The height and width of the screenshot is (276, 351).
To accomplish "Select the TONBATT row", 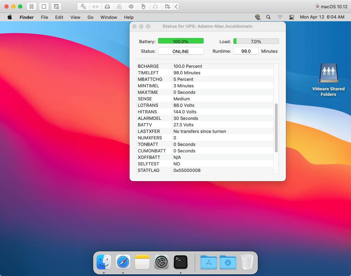I will 205,144.
